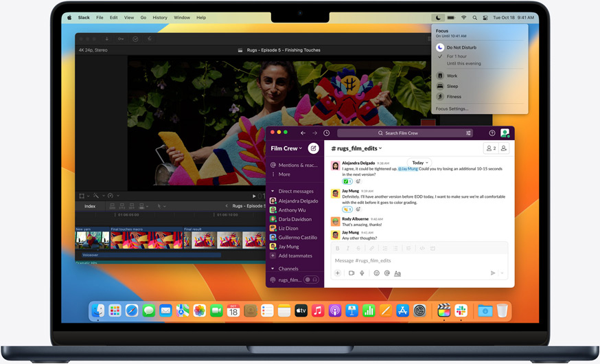
Task: Enable Sleep focus mode
Action: pos(452,86)
